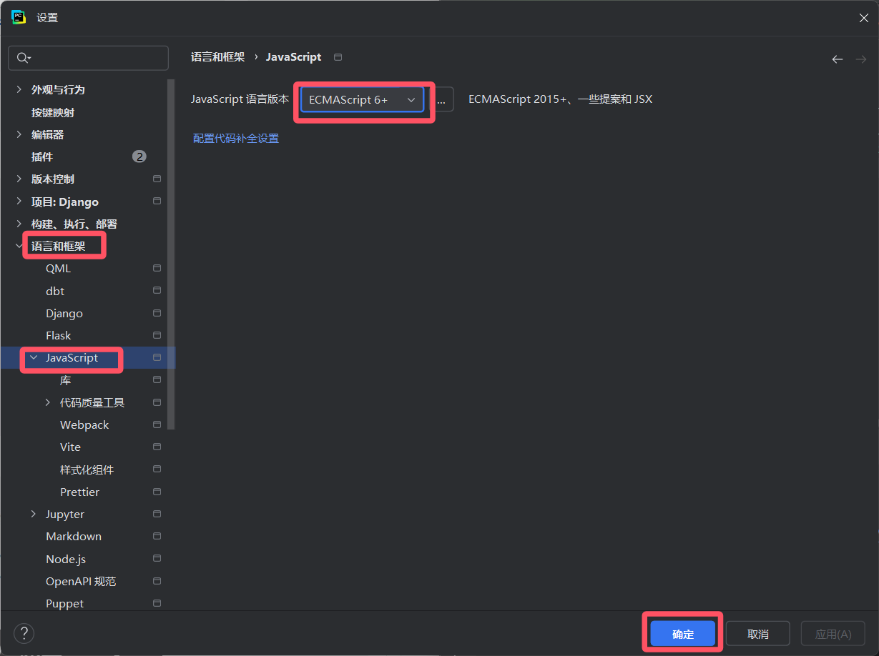The image size is (879, 656).
Task: Expand the 外观与行为 section
Action: click(x=19, y=89)
